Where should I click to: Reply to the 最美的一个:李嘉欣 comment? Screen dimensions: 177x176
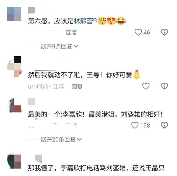(x=72, y=125)
